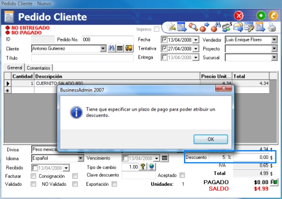282x199 pixels.
Task: Click OK in the BusinessAdmin dialog
Action: [x=211, y=139]
